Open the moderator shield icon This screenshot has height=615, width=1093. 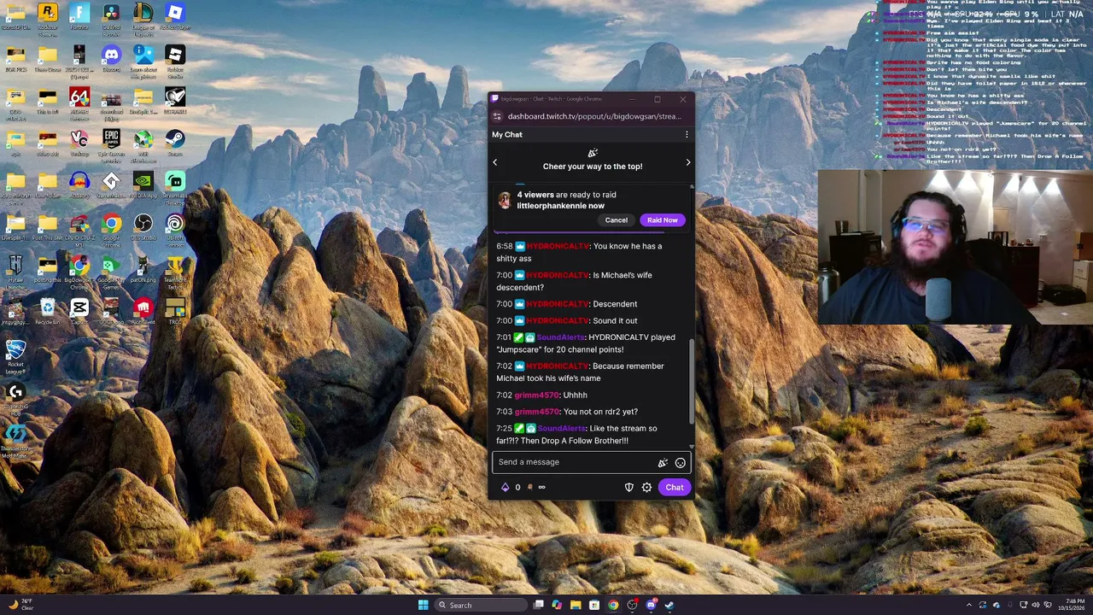(x=629, y=488)
